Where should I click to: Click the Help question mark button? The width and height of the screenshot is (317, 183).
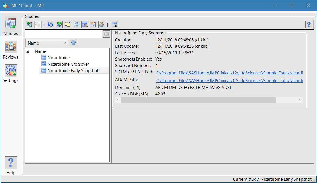point(309,24)
